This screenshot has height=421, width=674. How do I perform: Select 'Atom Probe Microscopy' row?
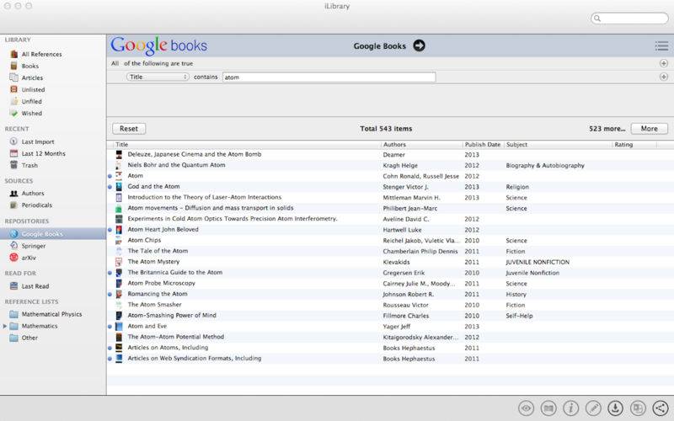click(x=390, y=284)
